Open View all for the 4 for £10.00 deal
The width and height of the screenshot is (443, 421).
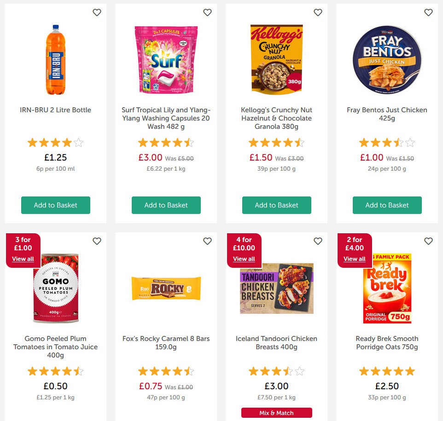[x=244, y=259]
